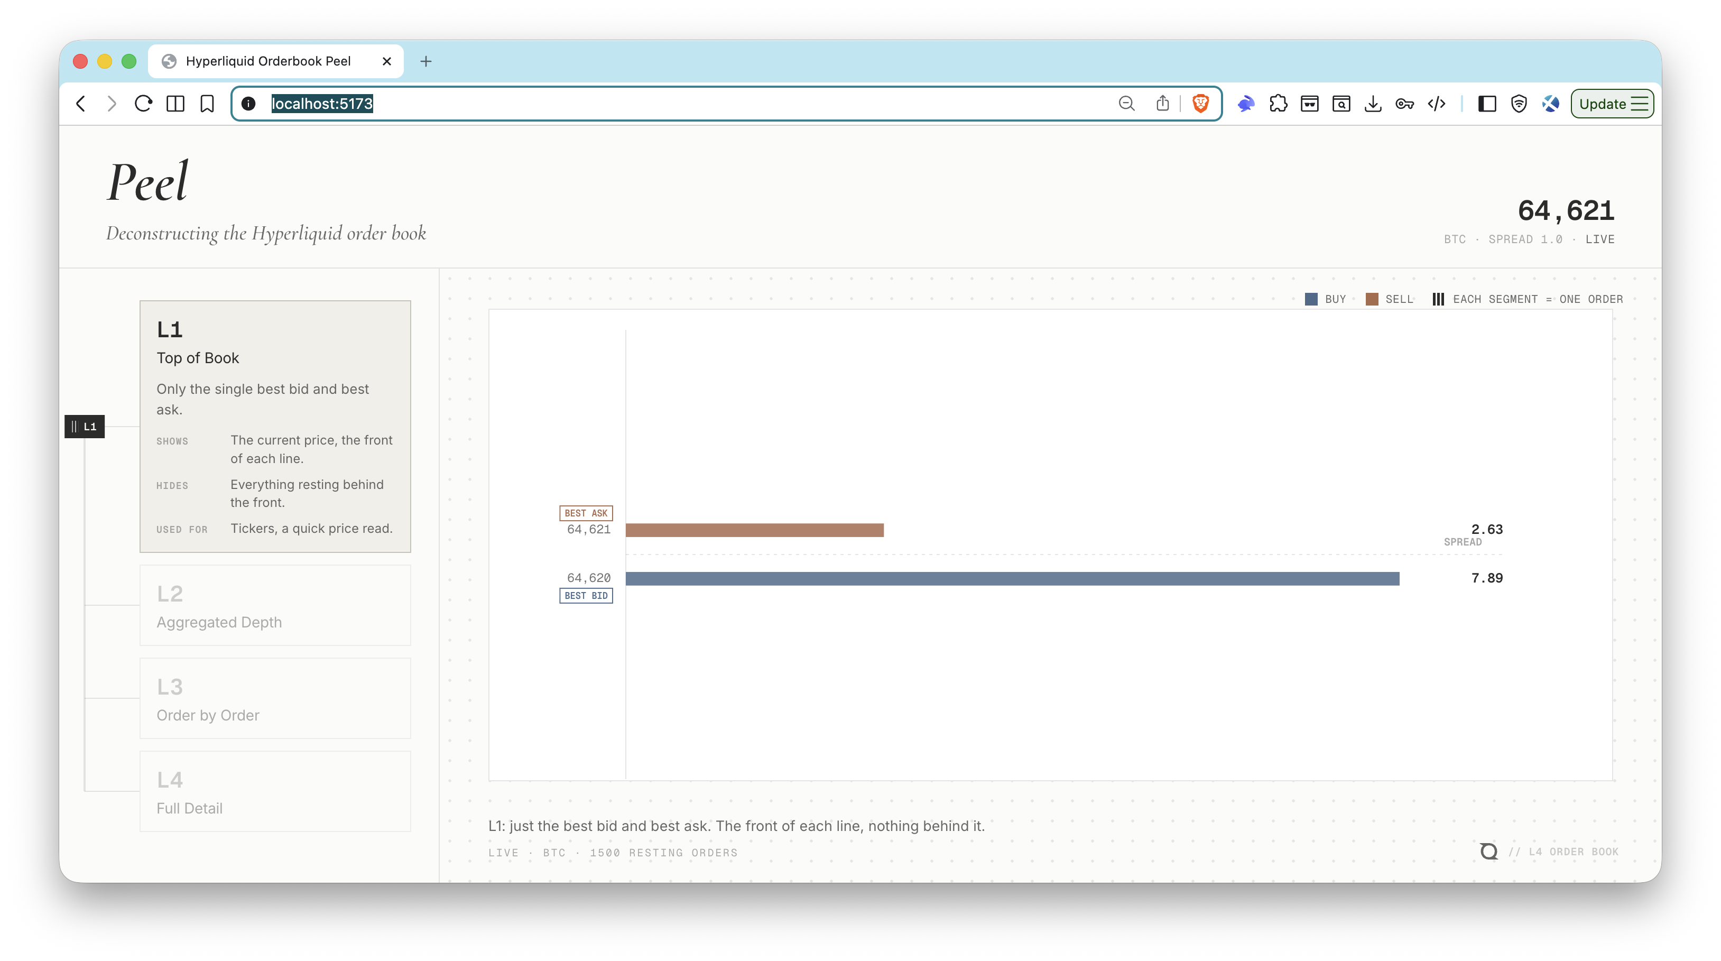
Task: Toggle the browser sidebar panel icon
Action: [1486, 104]
